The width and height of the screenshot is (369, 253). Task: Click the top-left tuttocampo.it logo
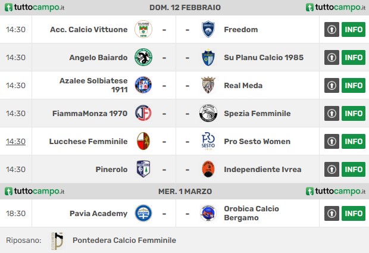coord(35,8)
